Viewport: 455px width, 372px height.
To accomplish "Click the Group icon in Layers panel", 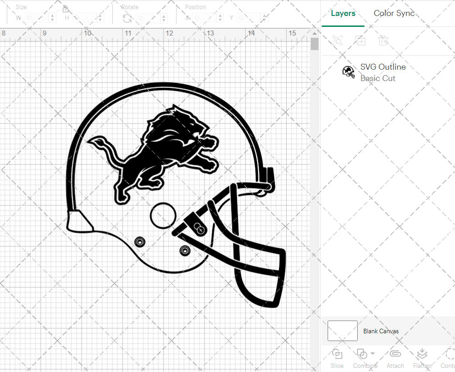I will 338,41.
